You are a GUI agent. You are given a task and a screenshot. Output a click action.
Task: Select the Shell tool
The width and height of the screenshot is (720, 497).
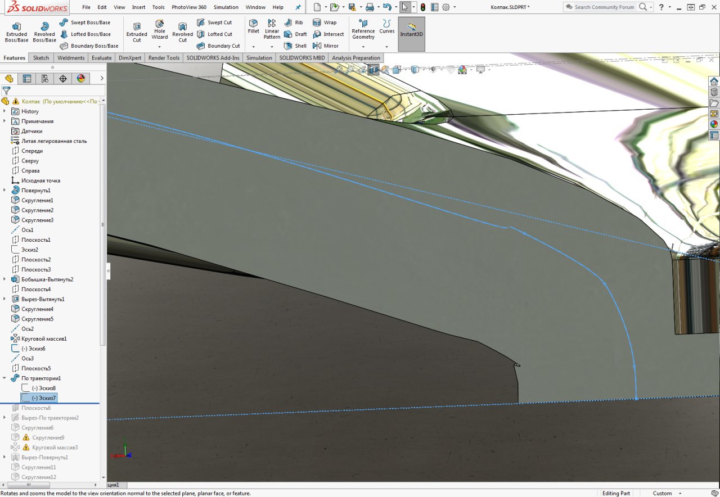296,46
